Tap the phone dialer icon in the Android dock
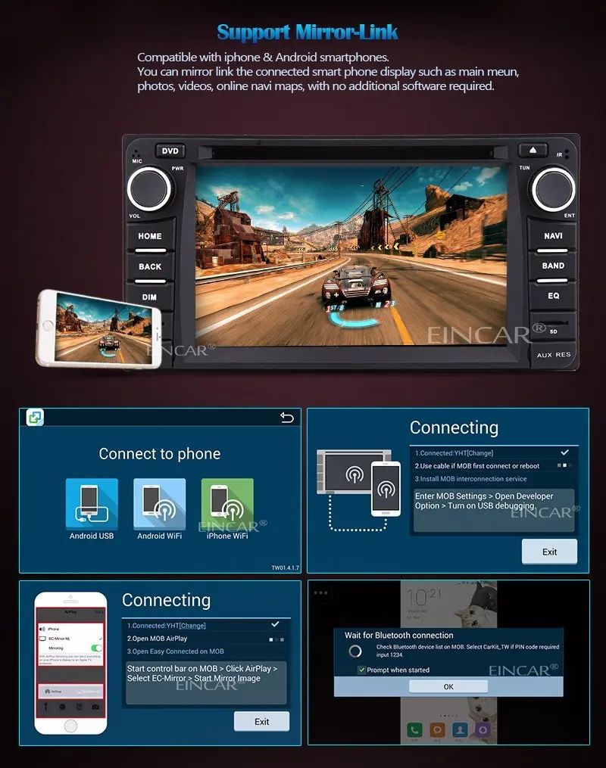This screenshot has width=606, height=768. (x=415, y=729)
